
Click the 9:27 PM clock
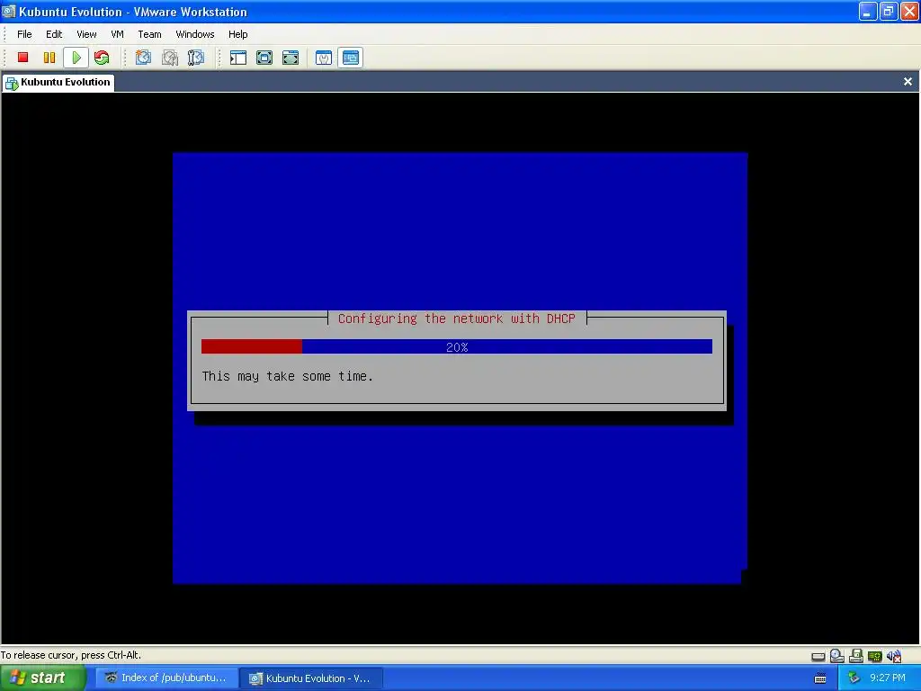[x=888, y=678]
